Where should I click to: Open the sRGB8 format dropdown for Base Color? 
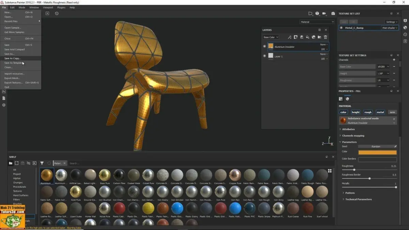(x=383, y=66)
